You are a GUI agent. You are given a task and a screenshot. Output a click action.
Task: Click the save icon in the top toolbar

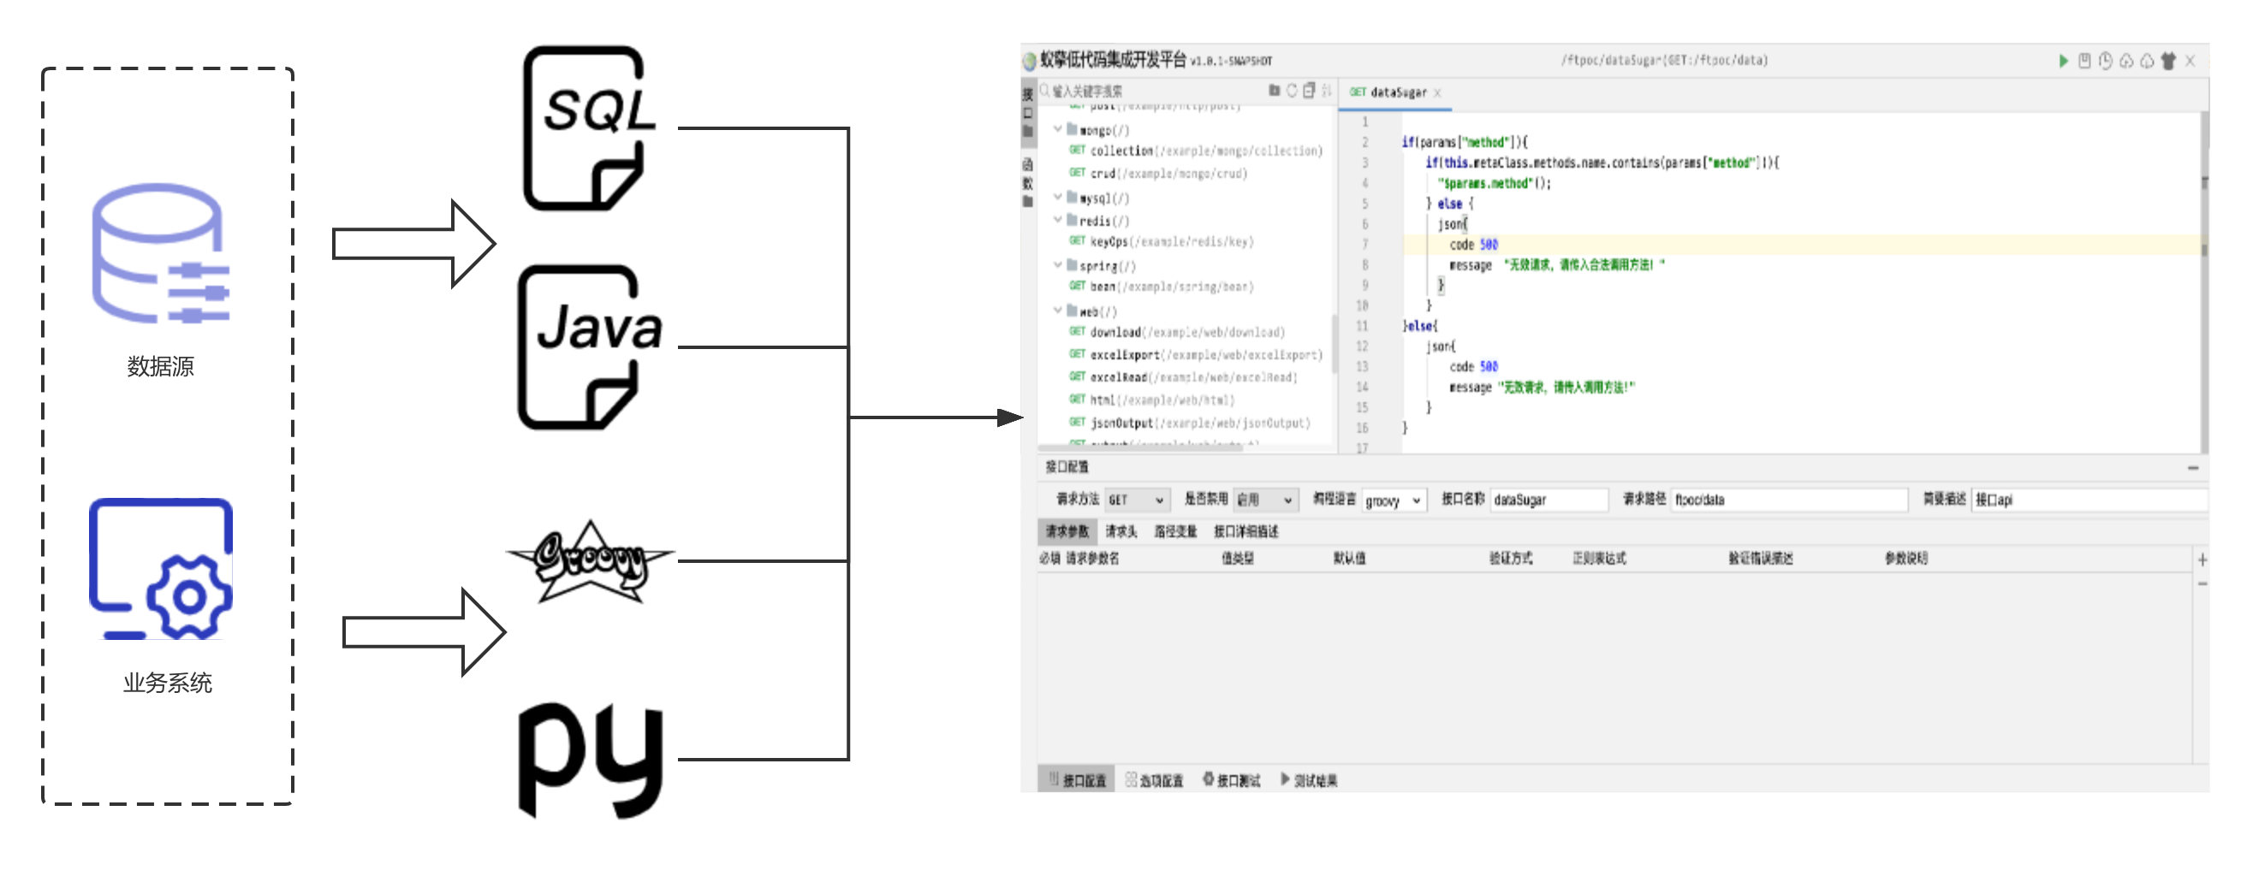pyautogui.click(x=2084, y=60)
